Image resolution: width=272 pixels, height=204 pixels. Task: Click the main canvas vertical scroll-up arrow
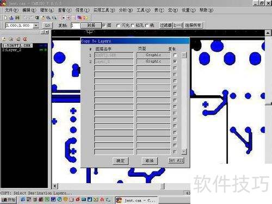pyautogui.click(x=268, y=33)
